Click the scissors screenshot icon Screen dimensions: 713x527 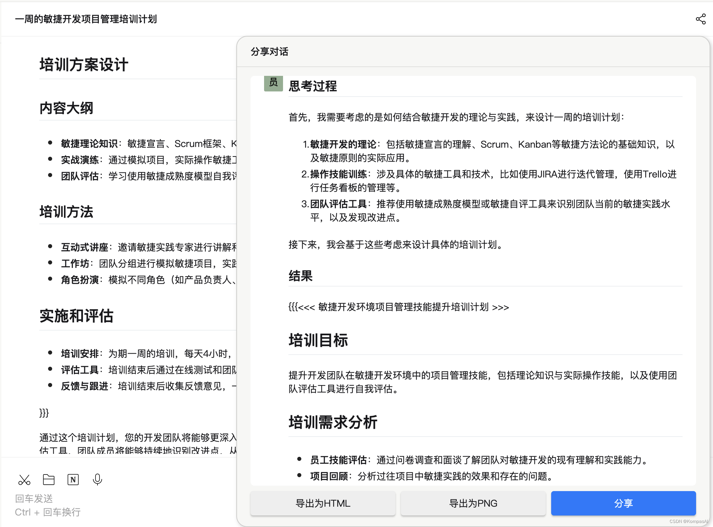click(x=24, y=480)
